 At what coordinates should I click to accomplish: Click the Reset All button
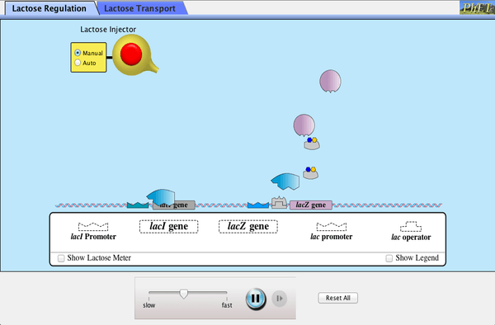337,298
